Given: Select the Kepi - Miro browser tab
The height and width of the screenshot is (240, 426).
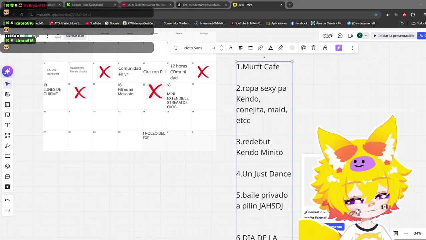Looking at the screenshot, I should 258,5.
